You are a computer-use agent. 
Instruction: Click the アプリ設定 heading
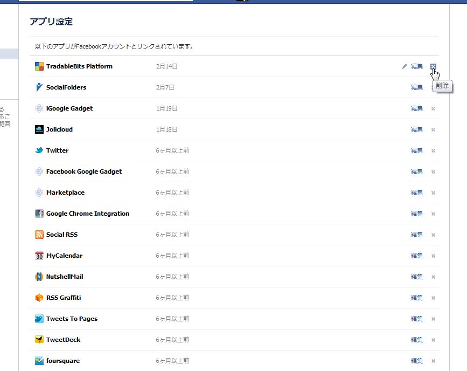[x=51, y=22]
